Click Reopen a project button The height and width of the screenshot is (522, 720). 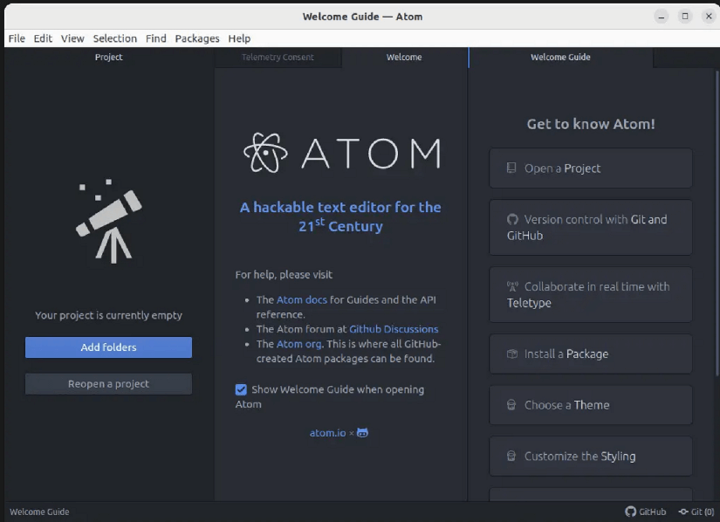(109, 384)
